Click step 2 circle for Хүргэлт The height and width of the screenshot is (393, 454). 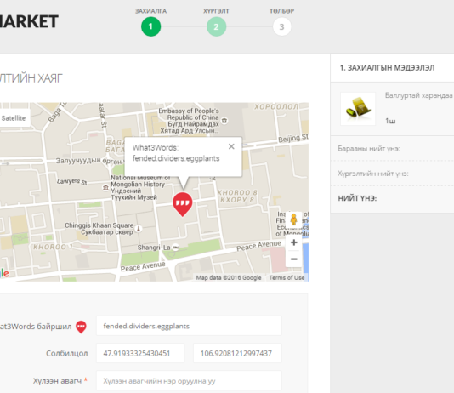click(216, 26)
